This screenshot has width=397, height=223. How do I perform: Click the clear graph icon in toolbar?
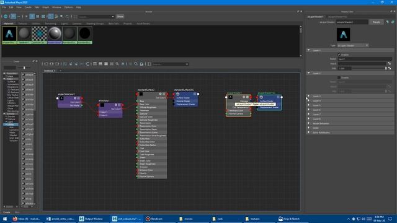(65, 64)
